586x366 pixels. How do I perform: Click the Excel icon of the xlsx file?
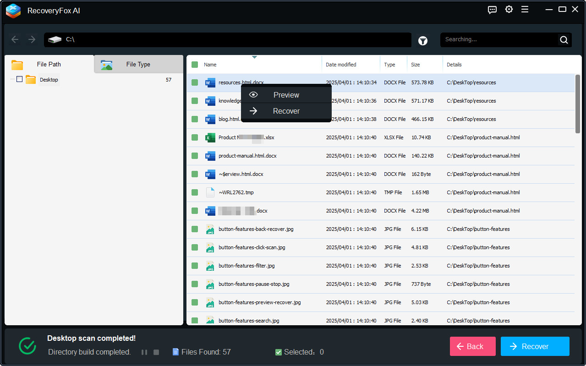coord(210,137)
